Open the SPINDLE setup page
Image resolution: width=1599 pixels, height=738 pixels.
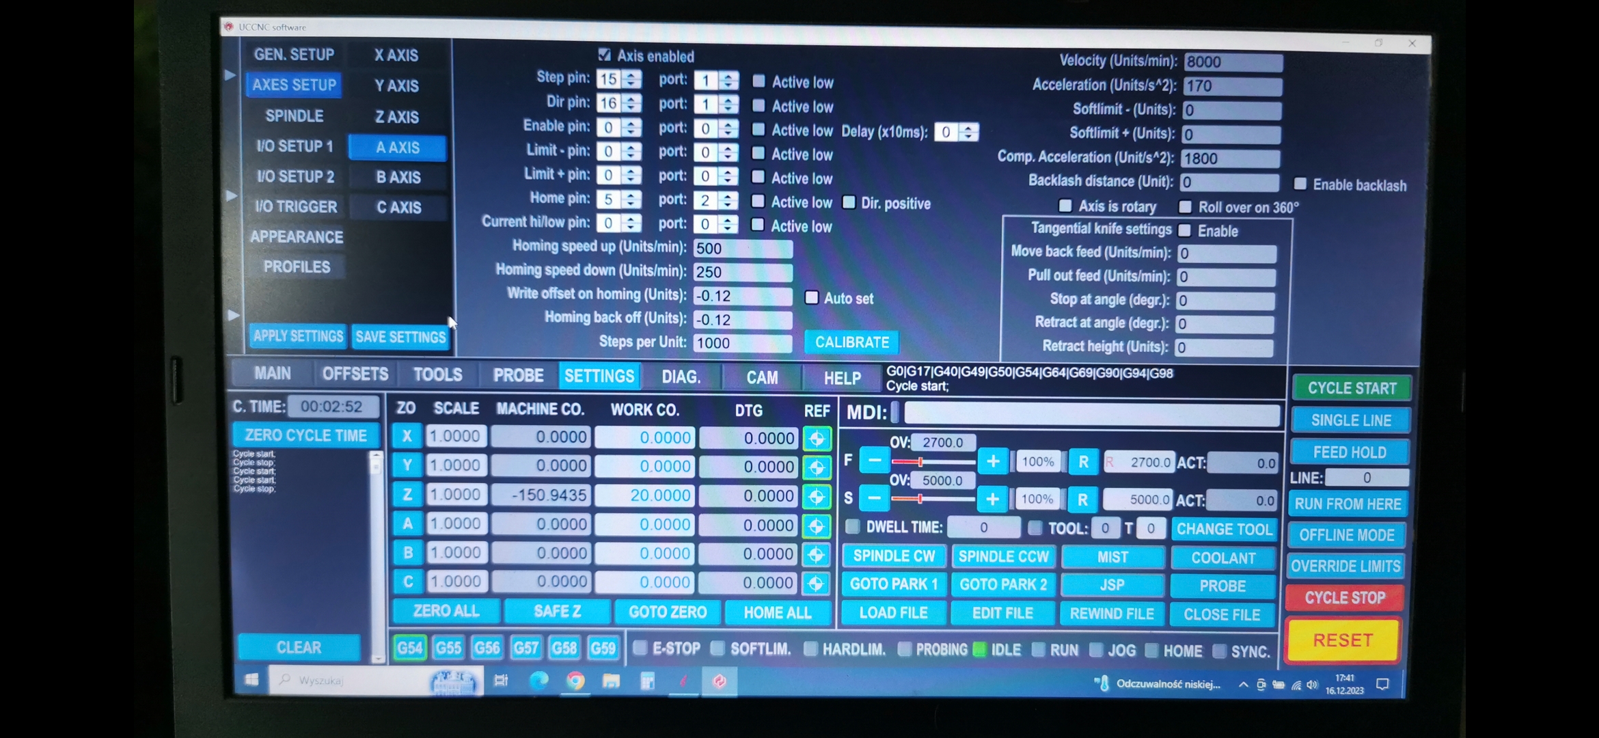click(295, 115)
